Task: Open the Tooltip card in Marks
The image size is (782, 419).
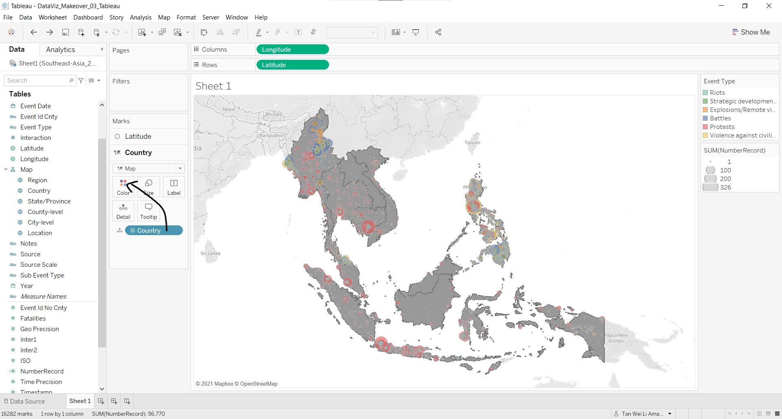Action: coord(148,211)
